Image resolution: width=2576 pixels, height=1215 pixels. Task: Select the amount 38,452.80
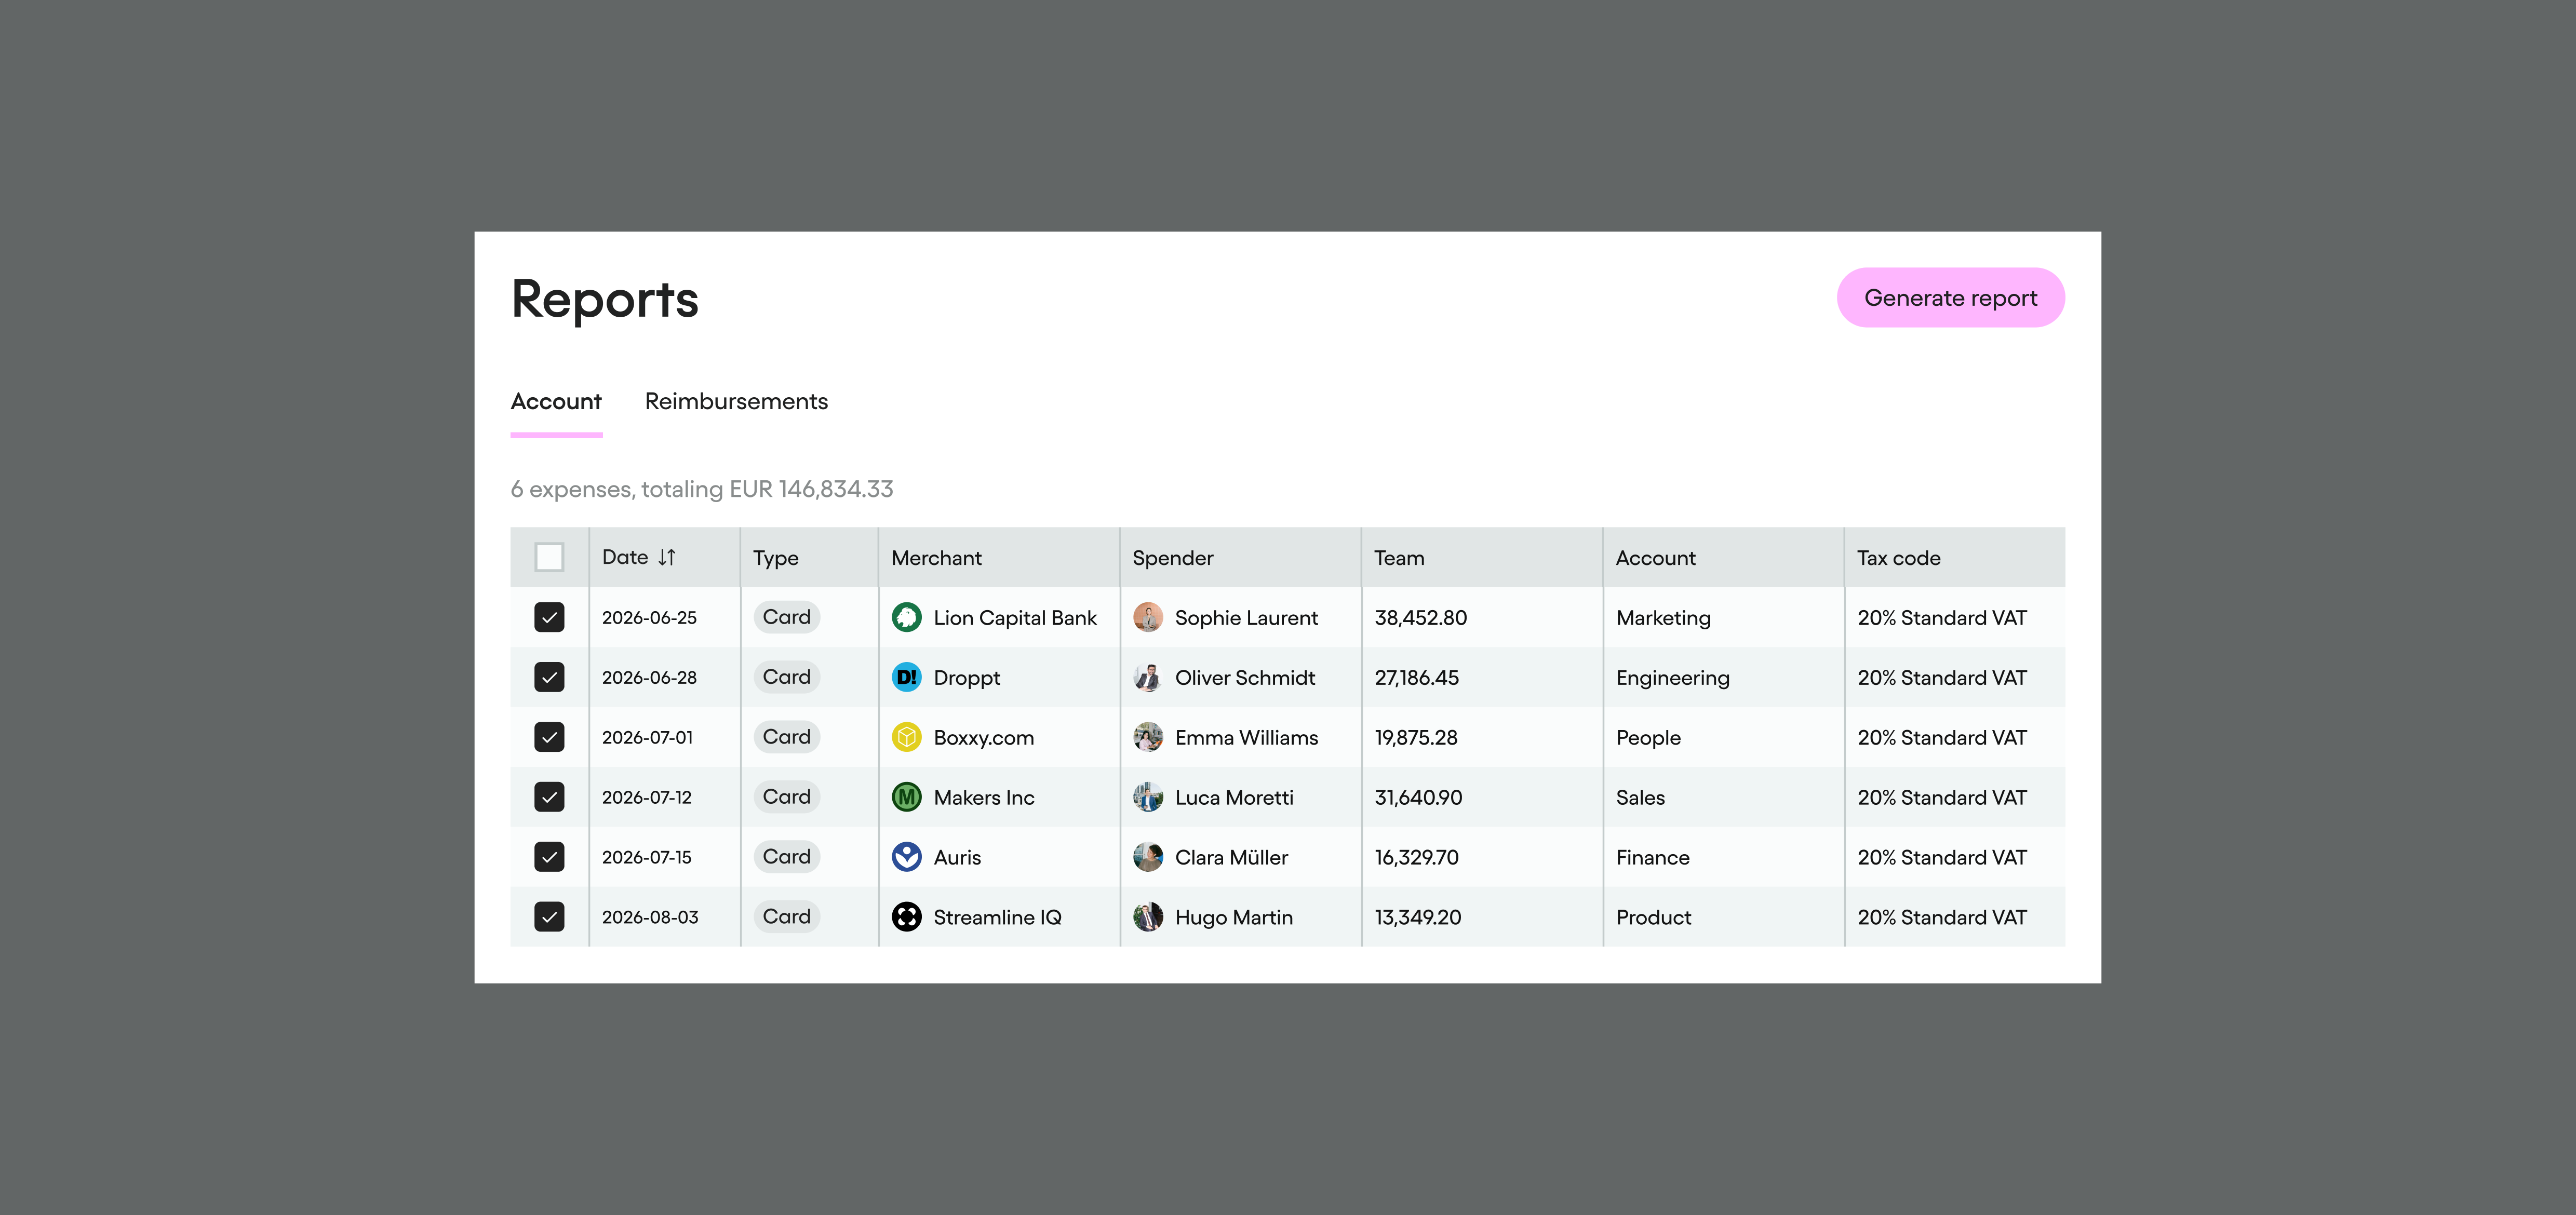(1420, 618)
